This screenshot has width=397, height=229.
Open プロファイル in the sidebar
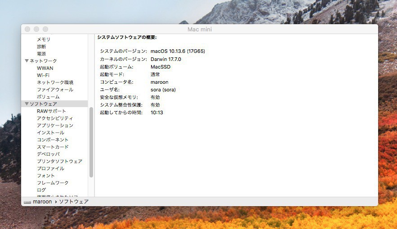[50, 169]
